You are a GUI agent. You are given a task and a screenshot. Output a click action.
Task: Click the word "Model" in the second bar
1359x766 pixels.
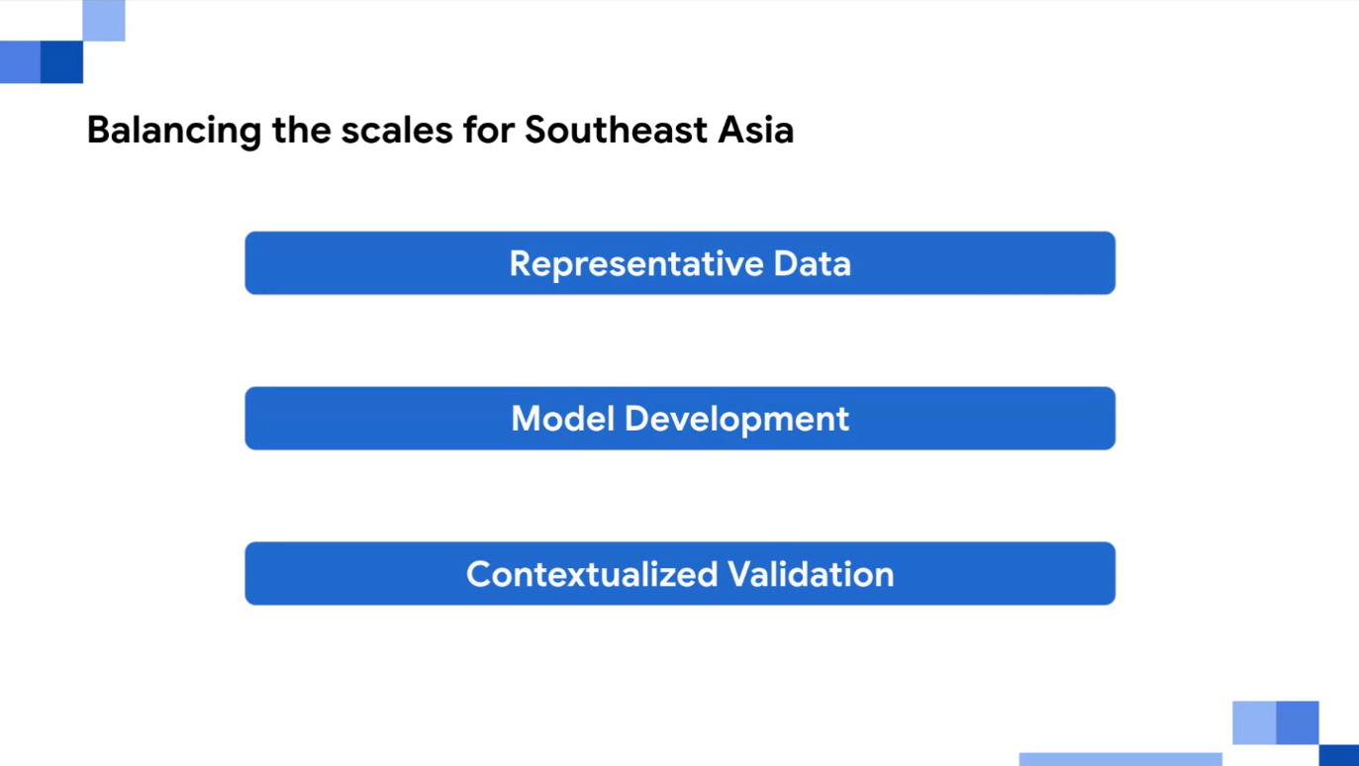point(562,419)
